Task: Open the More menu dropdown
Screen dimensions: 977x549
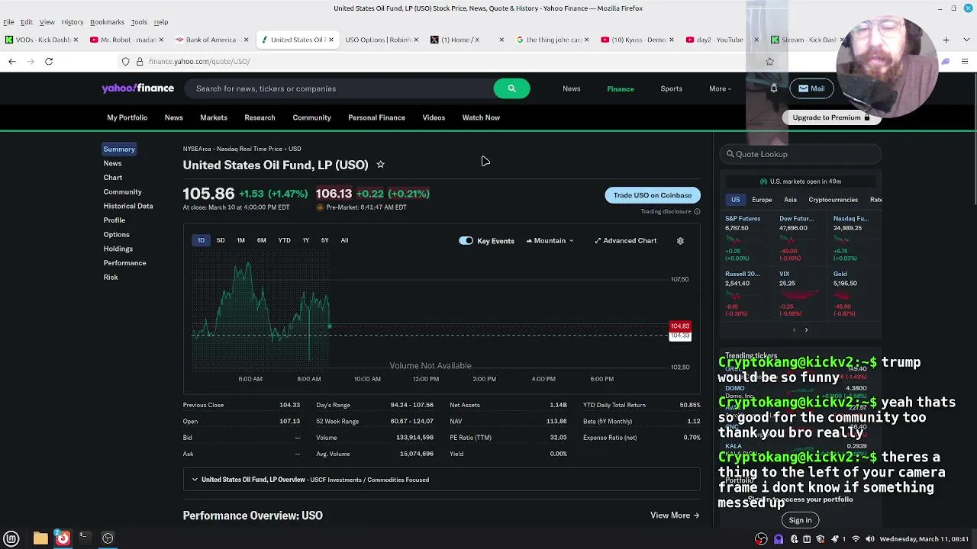Action: point(720,88)
